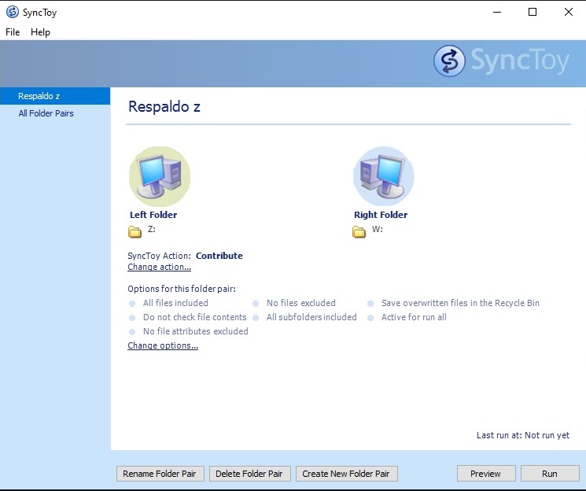The width and height of the screenshot is (586, 491).
Task: Click the folder icon next to W:
Action: (x=359, y=231)
